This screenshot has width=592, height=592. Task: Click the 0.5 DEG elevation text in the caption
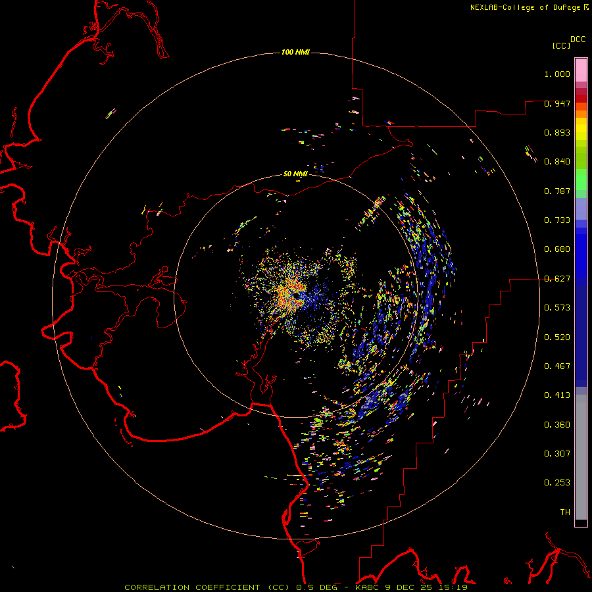[317, 587]
